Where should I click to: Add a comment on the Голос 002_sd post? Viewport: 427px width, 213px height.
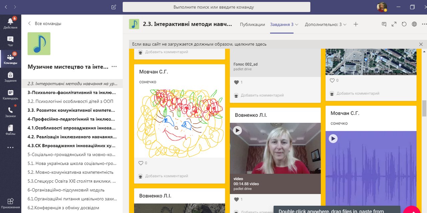click(x=262, y=95)
